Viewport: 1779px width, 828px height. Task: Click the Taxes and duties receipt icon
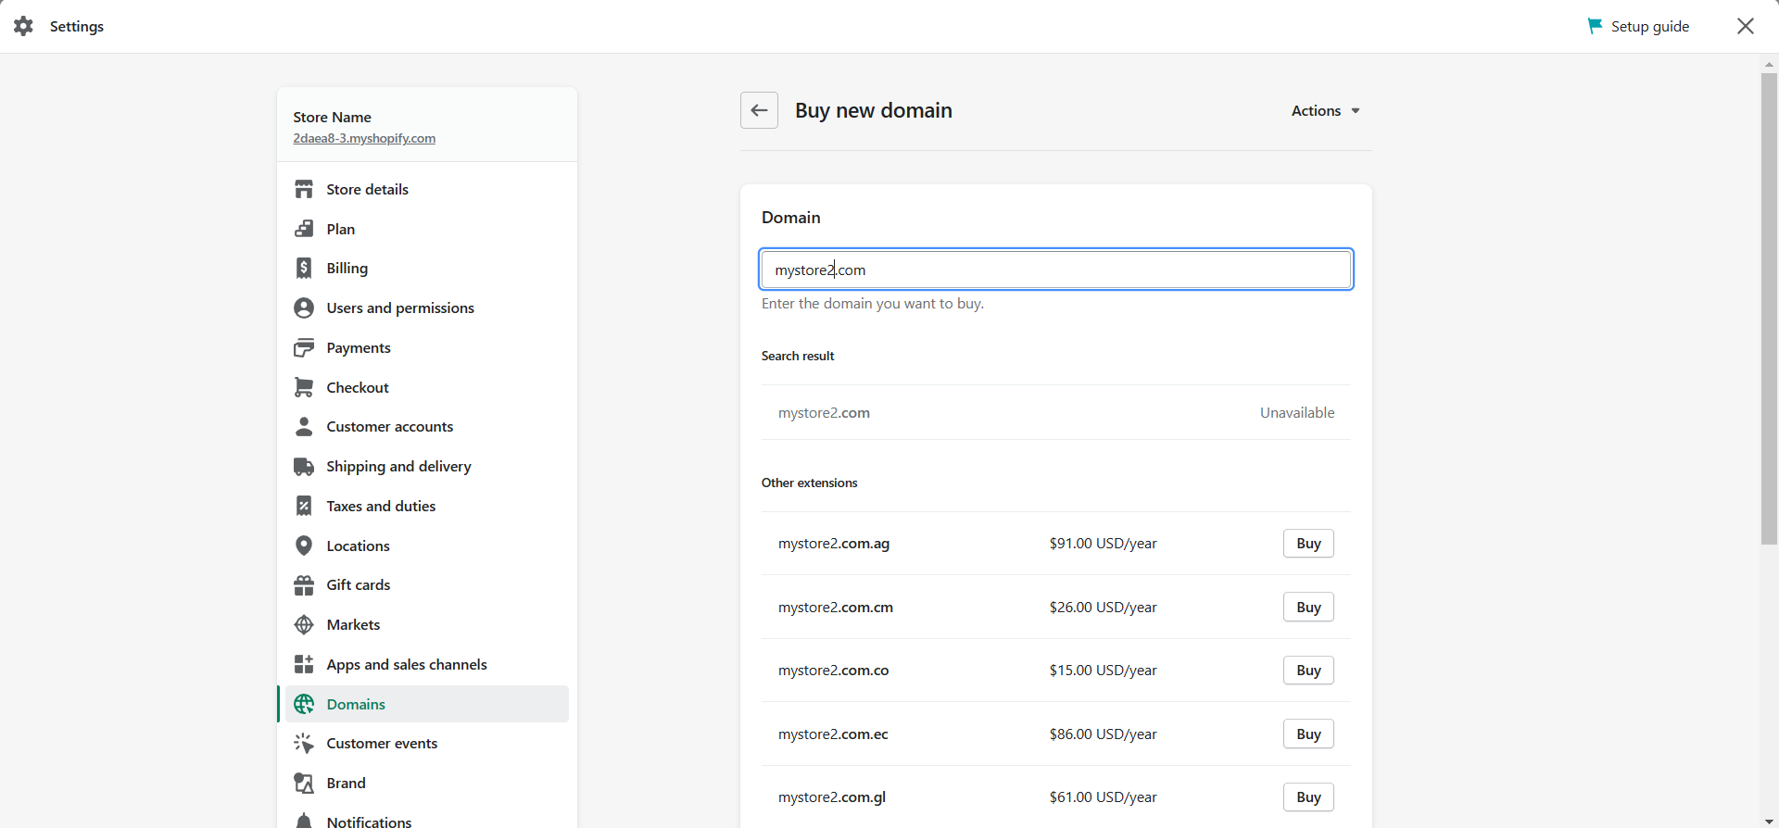pos(304,506)
